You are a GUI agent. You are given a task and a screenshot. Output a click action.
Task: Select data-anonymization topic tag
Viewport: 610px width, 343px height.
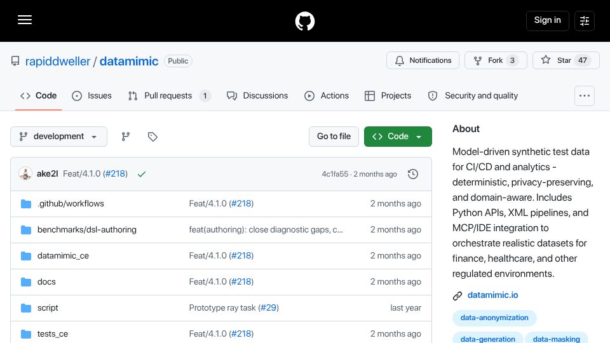[494, 318]
